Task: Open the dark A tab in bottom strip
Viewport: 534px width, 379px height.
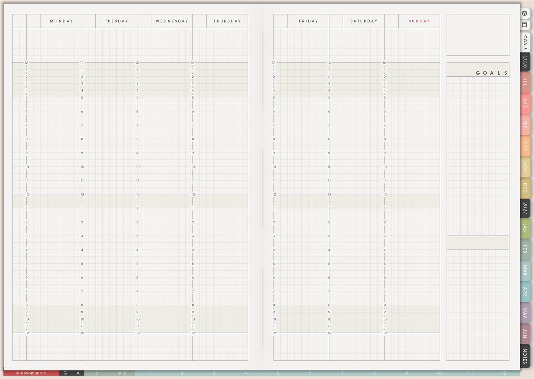Action: click(x=78, y=373)
